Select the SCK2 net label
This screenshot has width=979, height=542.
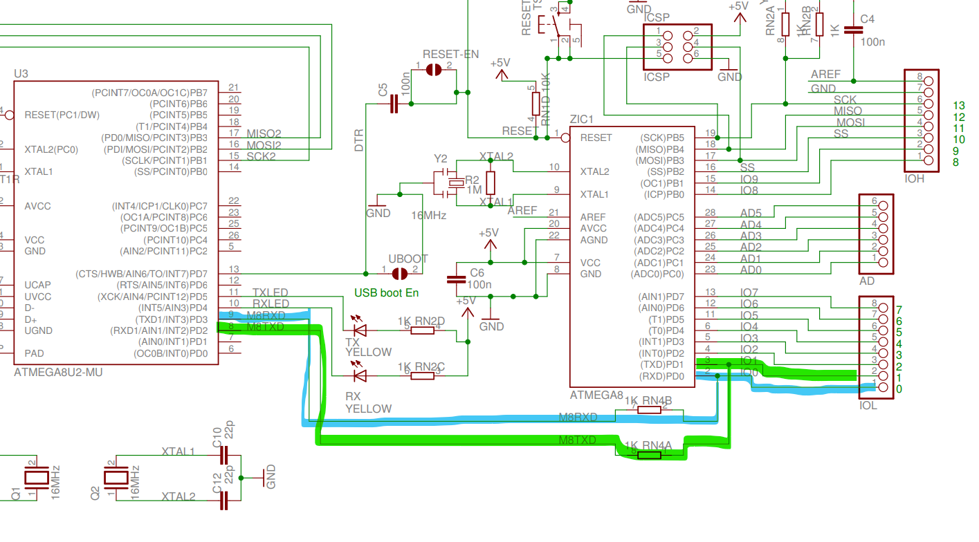coord(260,156)
